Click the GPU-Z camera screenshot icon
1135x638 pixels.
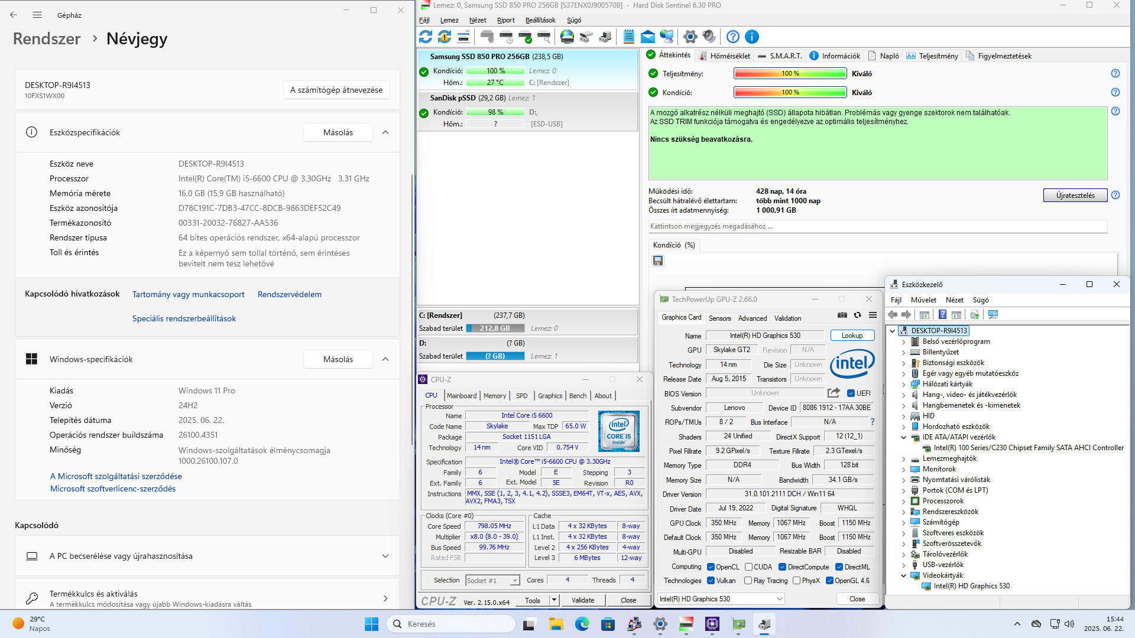coord(842,315)
